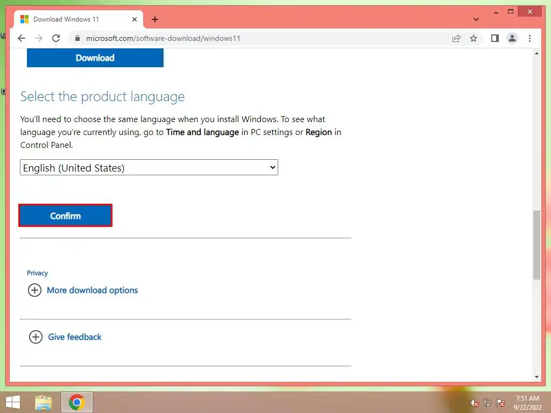Open the Action Center flag icon
551x413 pixels.
pos(500,403)
